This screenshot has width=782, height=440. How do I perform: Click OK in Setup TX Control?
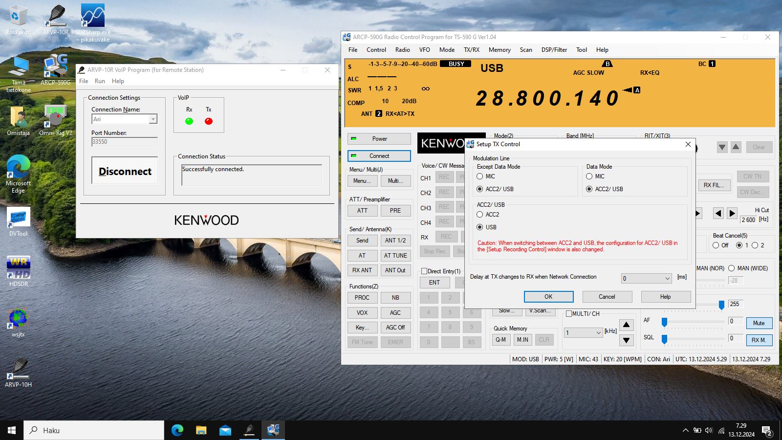(x=548, y=297)
